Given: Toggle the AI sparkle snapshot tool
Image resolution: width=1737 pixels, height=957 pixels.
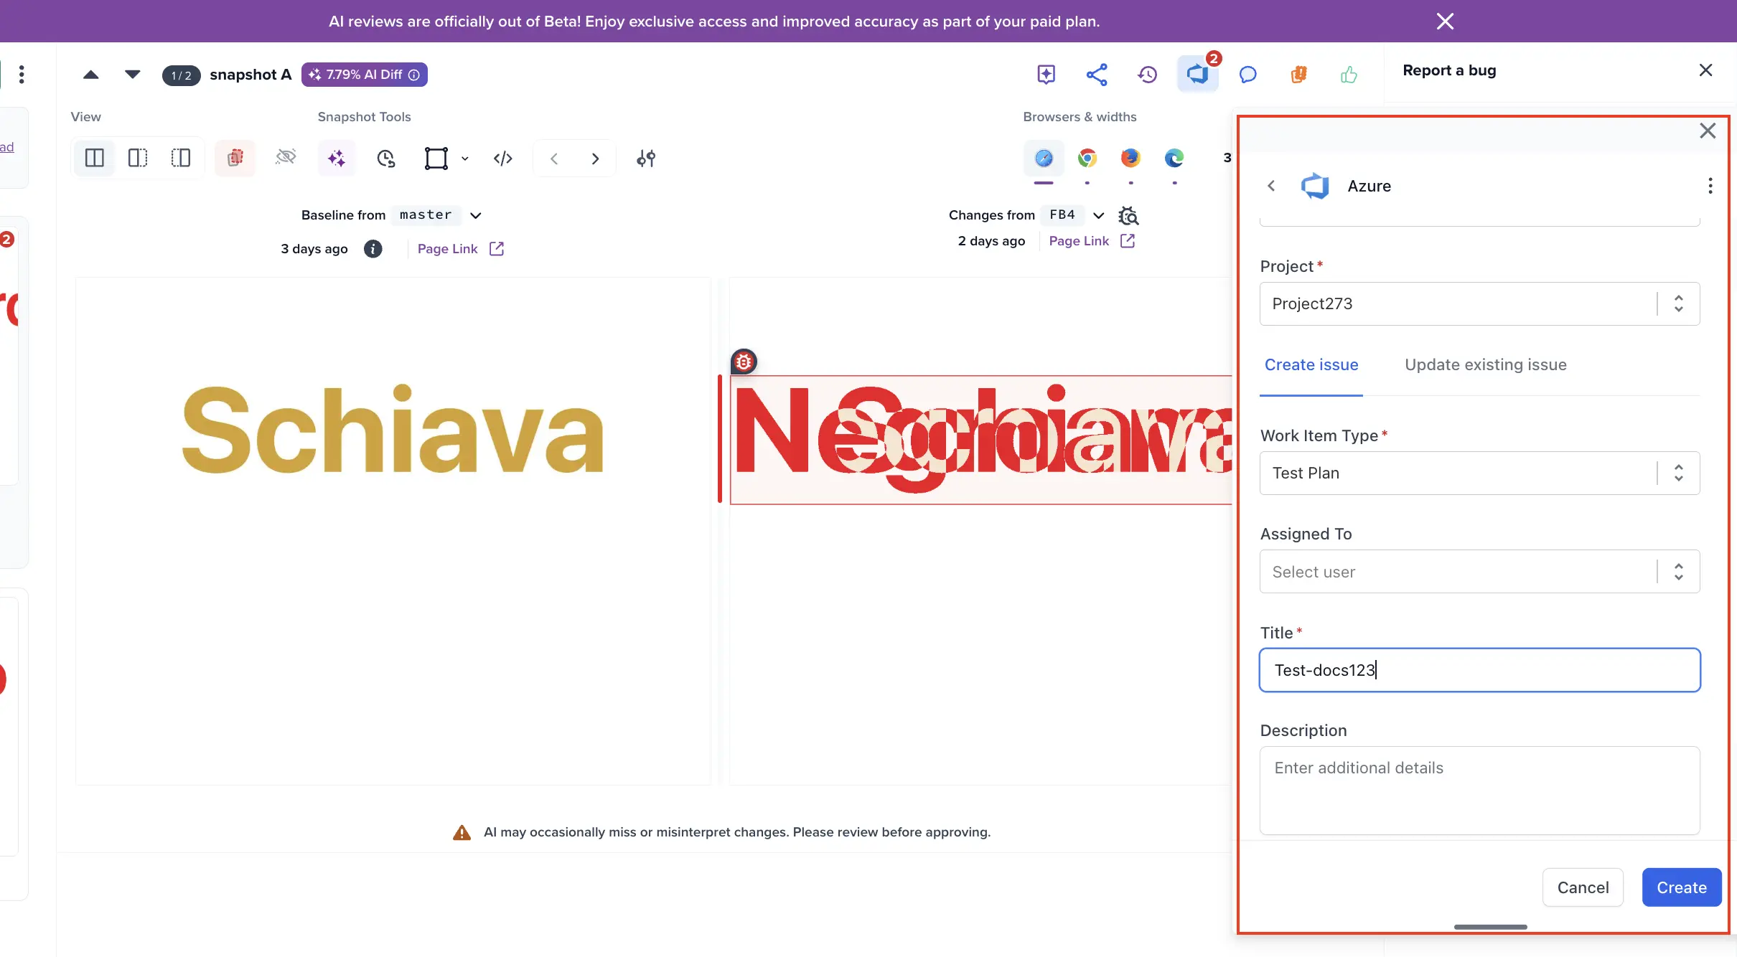Looking at the screenshot, I should [337, 158].
